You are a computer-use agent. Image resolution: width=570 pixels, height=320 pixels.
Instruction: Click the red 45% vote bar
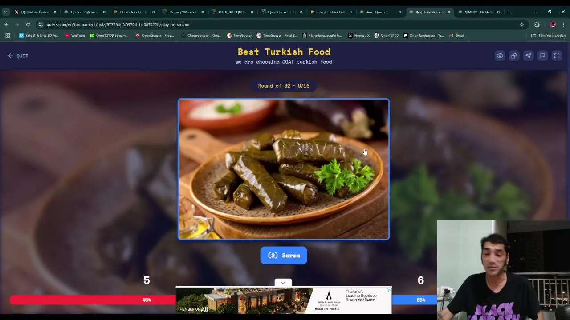pyautogui.click(x=93, y=300)
